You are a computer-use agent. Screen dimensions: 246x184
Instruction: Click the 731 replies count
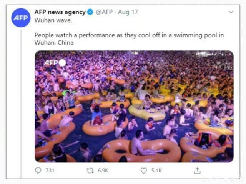[x=50, y=170]
